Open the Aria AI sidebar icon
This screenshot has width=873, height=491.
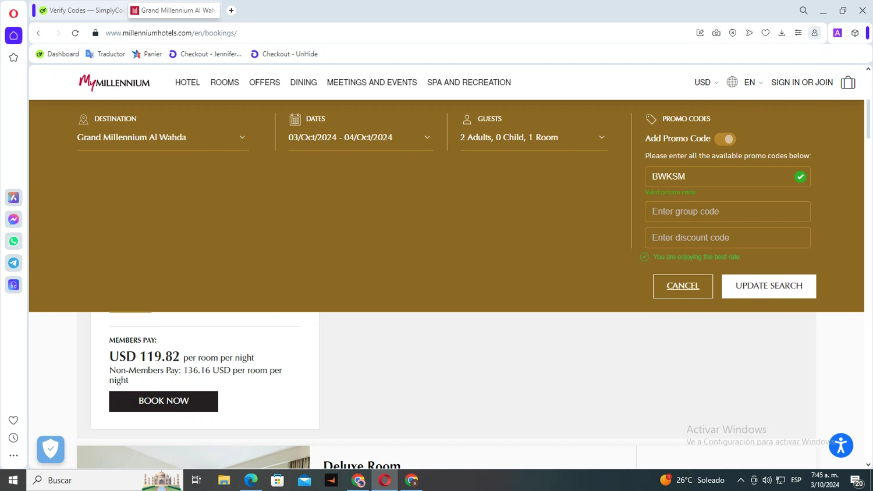[14, 198]
